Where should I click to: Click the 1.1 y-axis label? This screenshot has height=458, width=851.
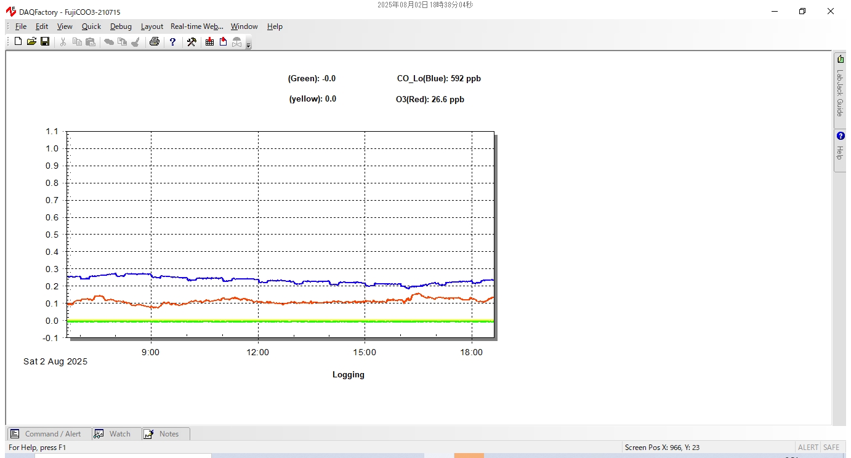point(52,131)
